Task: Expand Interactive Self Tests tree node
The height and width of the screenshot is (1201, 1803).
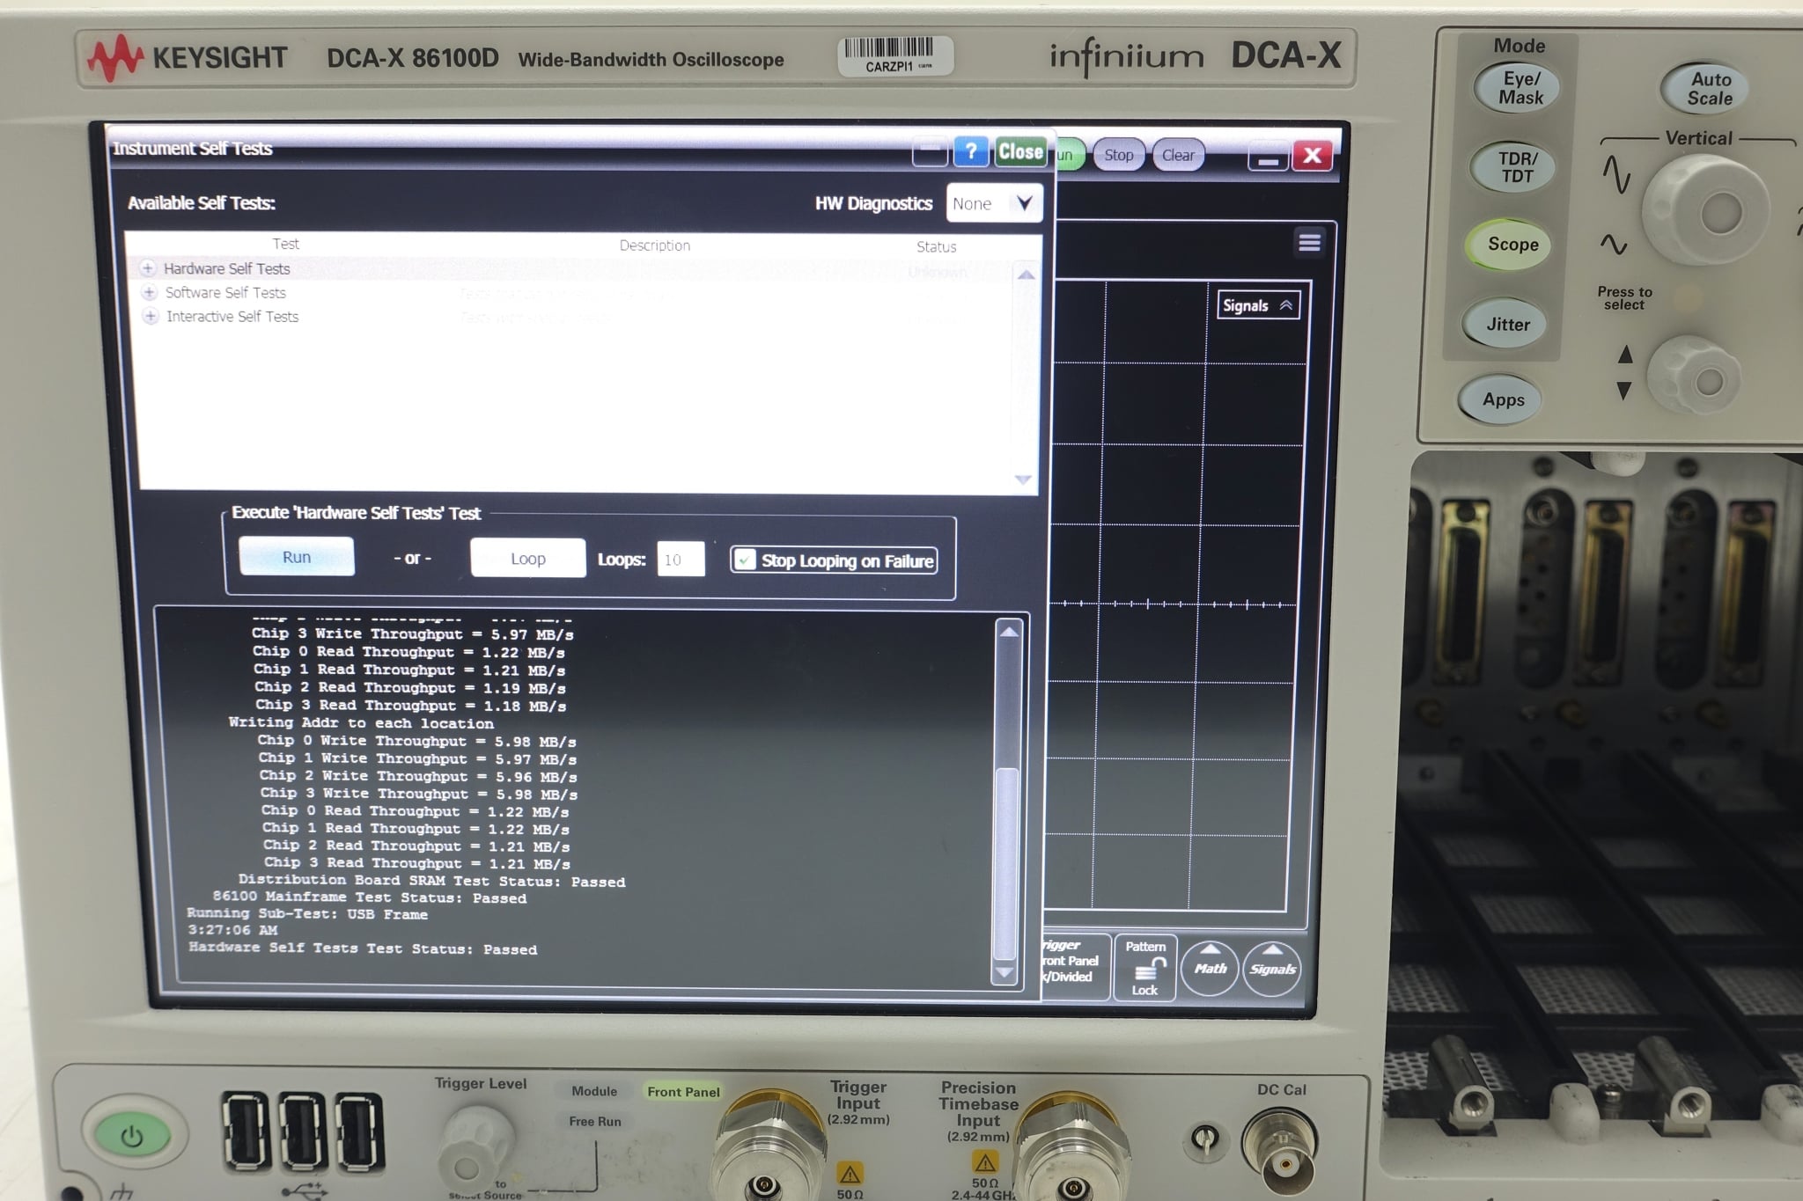Action: click(151, 316)
